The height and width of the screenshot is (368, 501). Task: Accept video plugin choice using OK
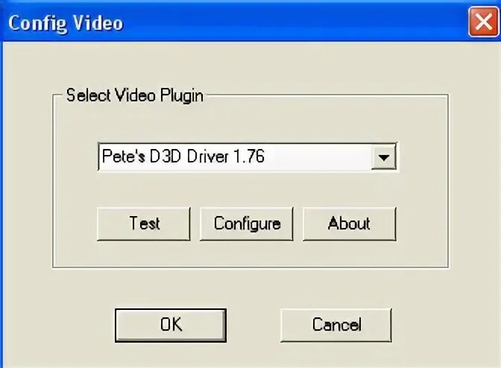click(x=171, y=326)
